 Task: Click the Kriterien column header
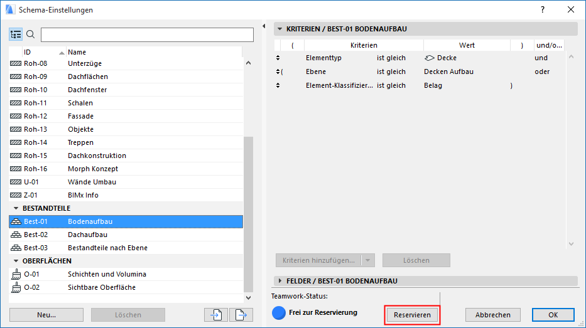[x=364, y=45]
